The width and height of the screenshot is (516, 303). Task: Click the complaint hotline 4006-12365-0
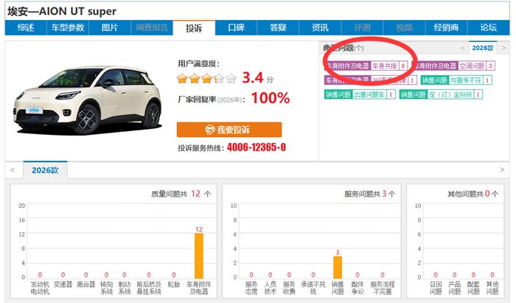pos(257,147)
